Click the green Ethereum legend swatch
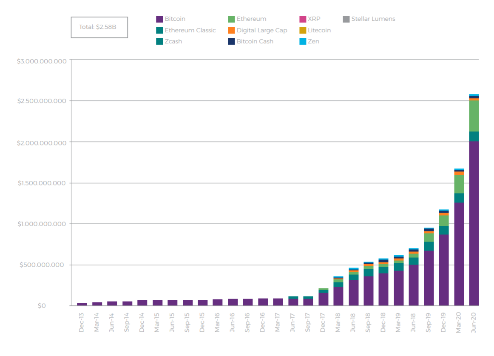The height and width of the screenshot is (356, 494). (231, 19)
